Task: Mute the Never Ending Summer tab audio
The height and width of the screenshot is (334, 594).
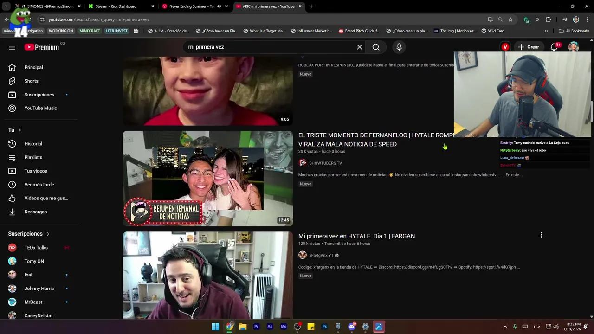Action: pyautogui.click(x=219, y=6)
